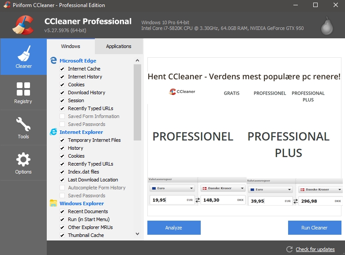Click the large PROFESSIONAL PLUS heading
The image size is (345, 255).
[x=289, y=145]
